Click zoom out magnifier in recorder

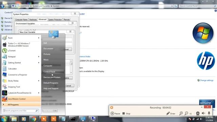click(186, 114)
